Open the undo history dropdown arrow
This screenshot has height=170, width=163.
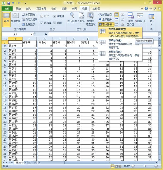pyautogui.click(x=16, y=3)
